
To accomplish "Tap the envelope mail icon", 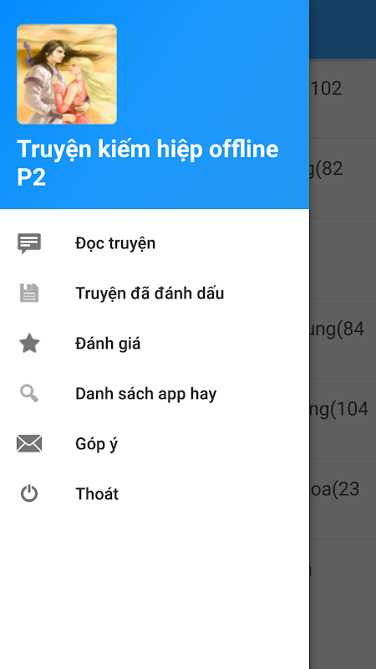I will point(29,444).
